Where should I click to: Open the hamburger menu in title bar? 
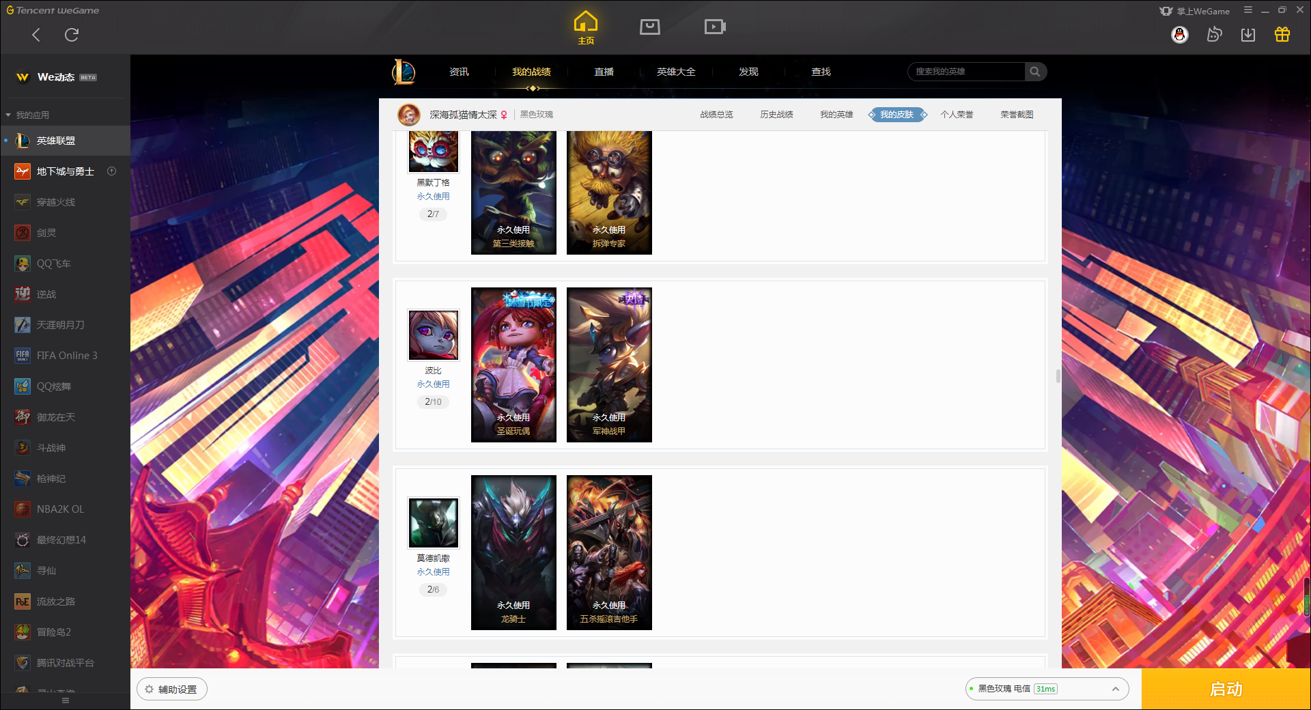(1248, 10)
